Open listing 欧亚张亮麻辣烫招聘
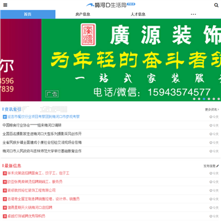Viewport: 221px width, 221px height. [35, 182]
